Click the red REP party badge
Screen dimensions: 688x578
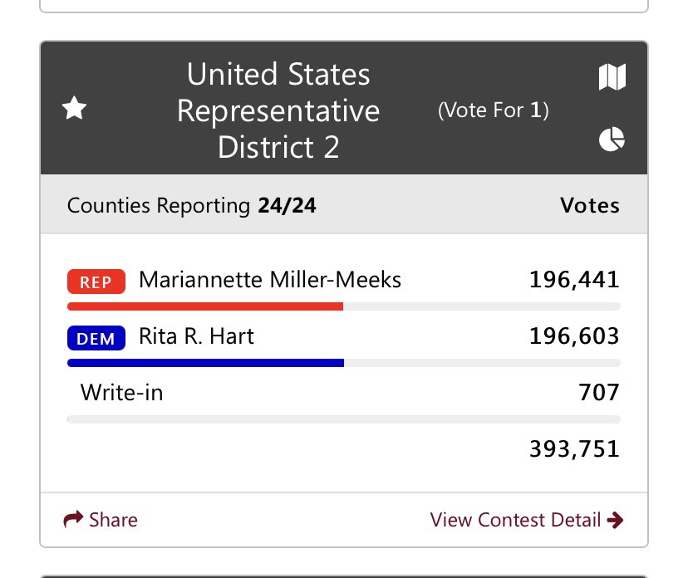(96, 282)
